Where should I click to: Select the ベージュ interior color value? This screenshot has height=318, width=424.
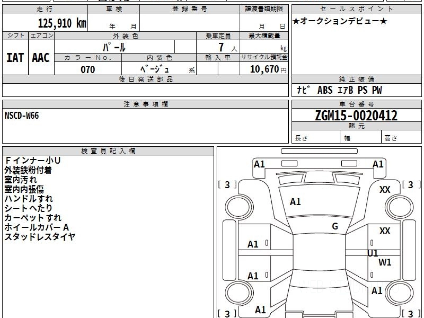(155, 69)
